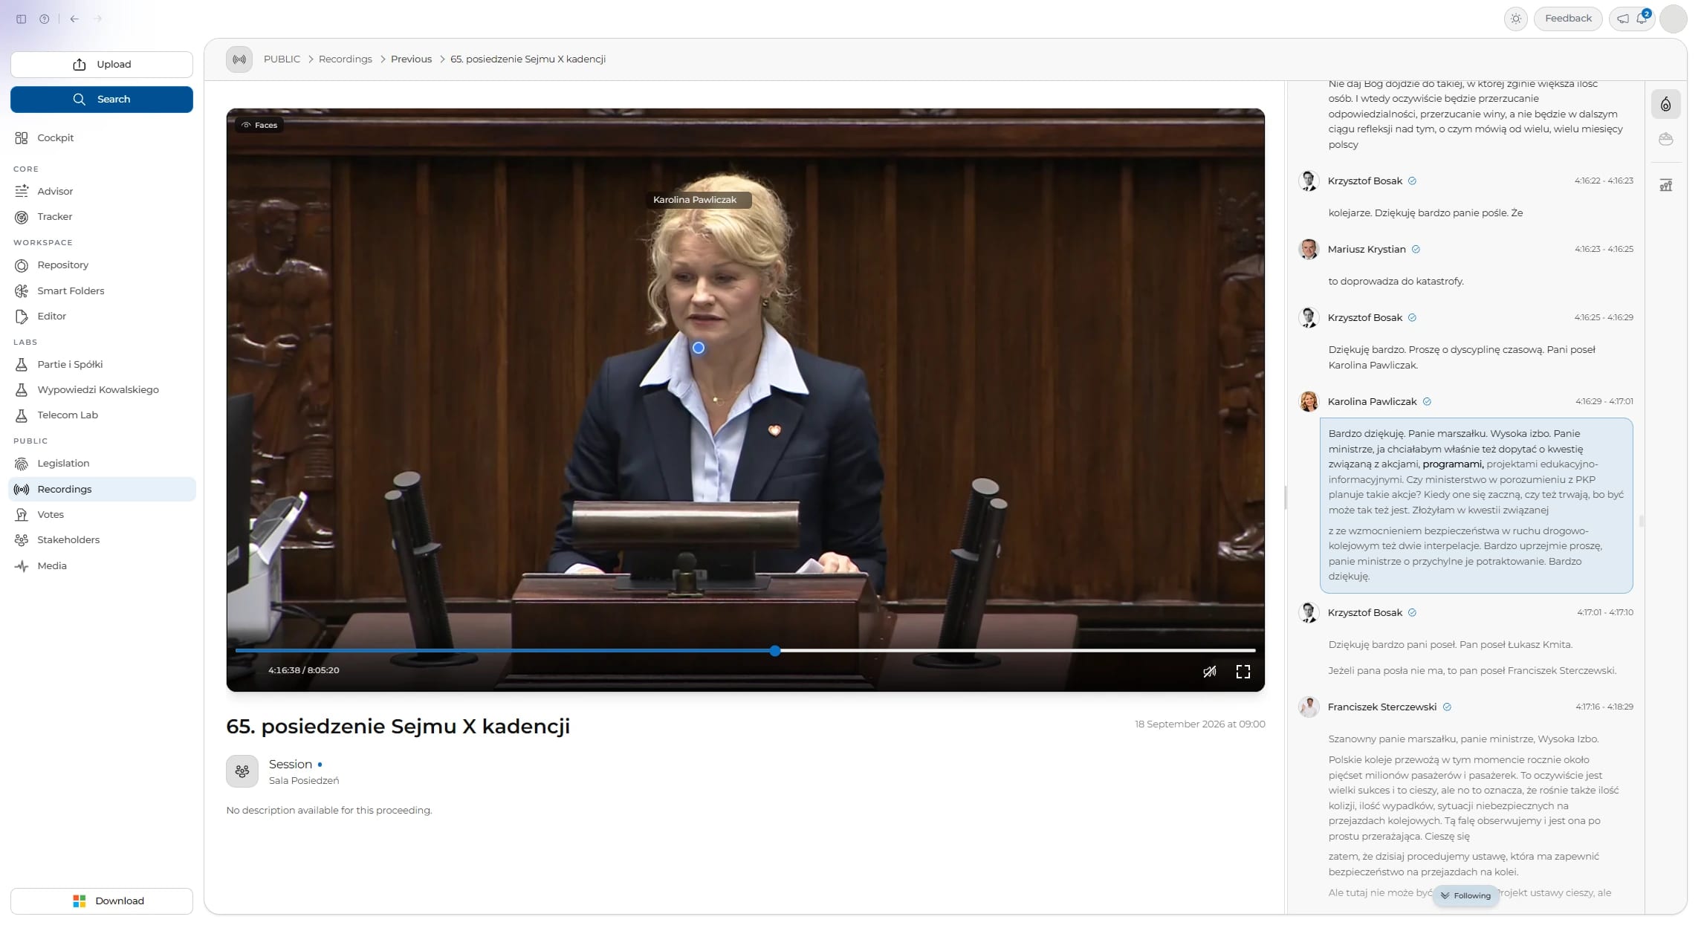1704x931 pixels.
Task: Open Media in the sidebar
Action: tap(102, 566)
